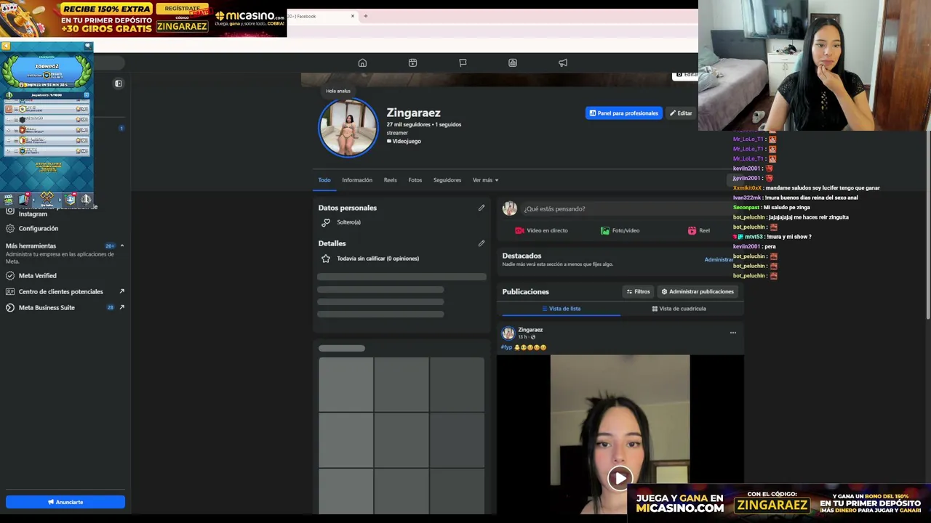The width and height of the screenshot is (931, 523).
Task: Start a Video en directo
Action: point(541,231)
